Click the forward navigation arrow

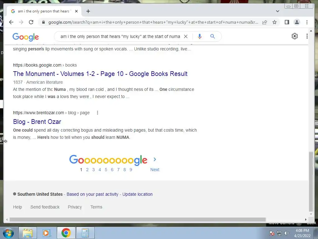coord(21,22)
